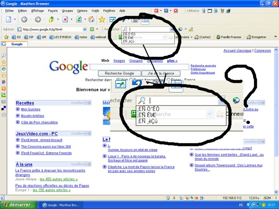Viewport: 279px width, 209px height.
Task: Click the yellow highlighter icon
Action: point(191,29)
